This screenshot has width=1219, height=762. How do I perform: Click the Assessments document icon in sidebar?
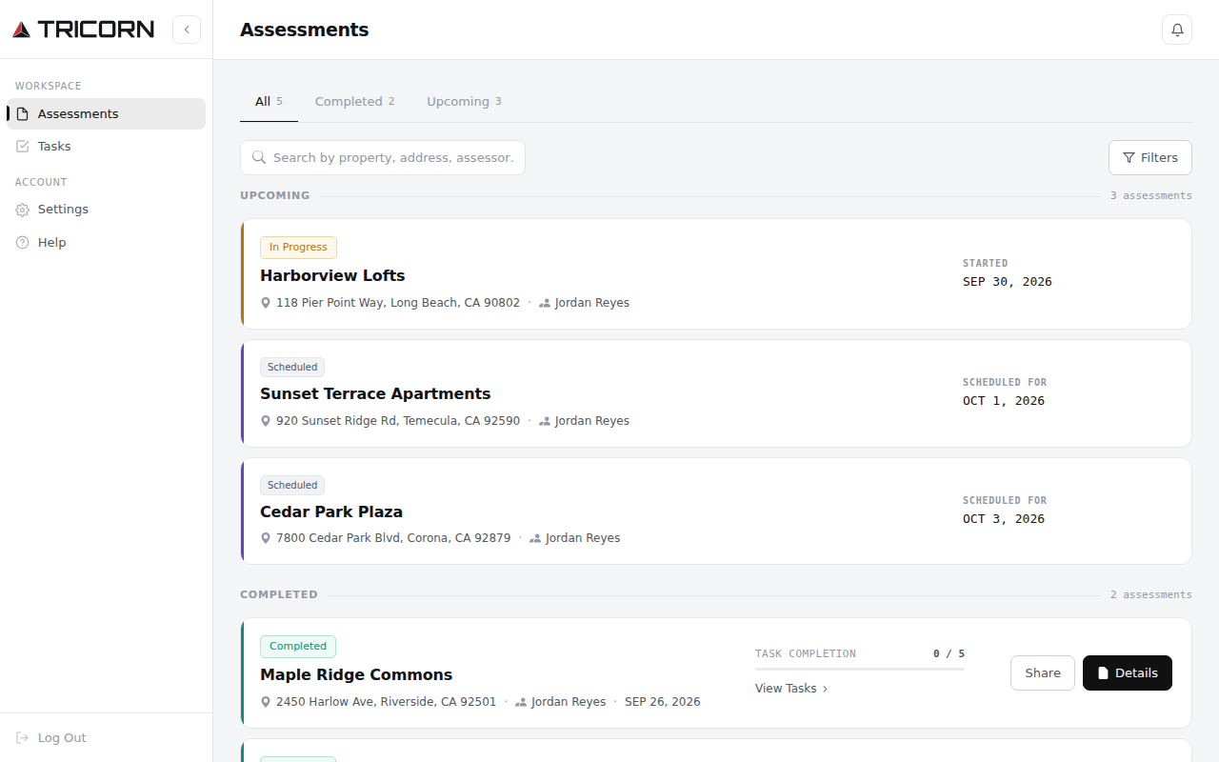[23, 114]
